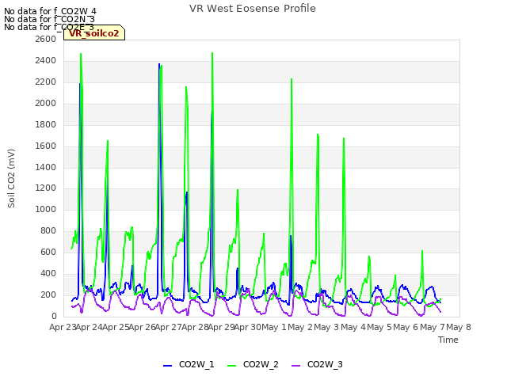507x380 pixels.
Task: Click the May 4 x-axis tick label
Action: coord(353,327)
